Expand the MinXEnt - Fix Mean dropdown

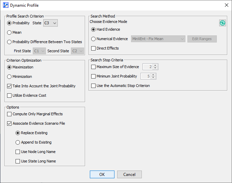coord(158,39)
